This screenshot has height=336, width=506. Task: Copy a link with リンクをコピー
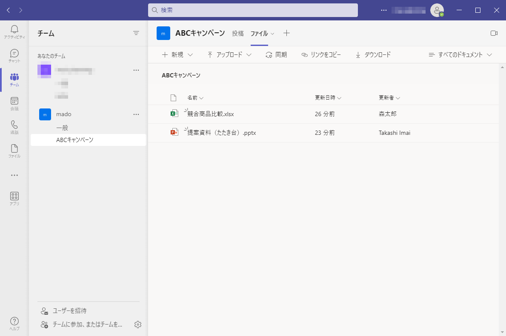click(321, 54)
